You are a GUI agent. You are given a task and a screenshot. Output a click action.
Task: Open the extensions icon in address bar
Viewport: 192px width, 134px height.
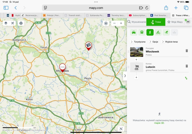pos(141,8)
